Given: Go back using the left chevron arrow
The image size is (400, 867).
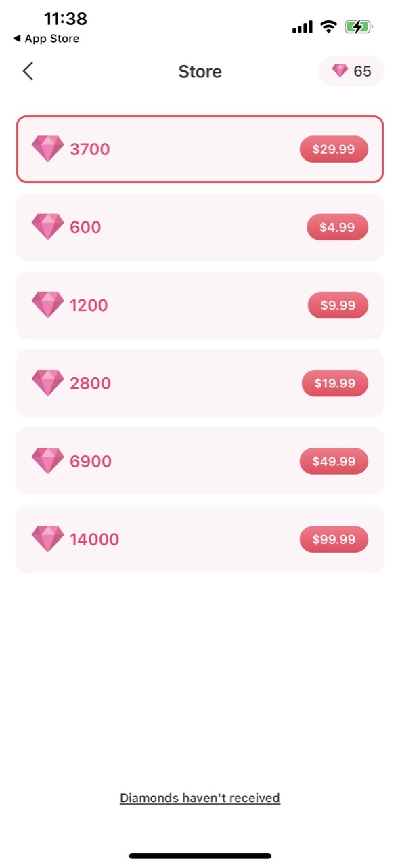Looking at the screenshot, I should coord(28,71).
